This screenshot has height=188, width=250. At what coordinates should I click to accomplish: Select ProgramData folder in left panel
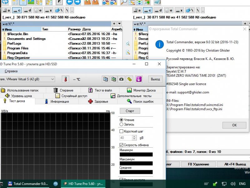pos(17,53)
